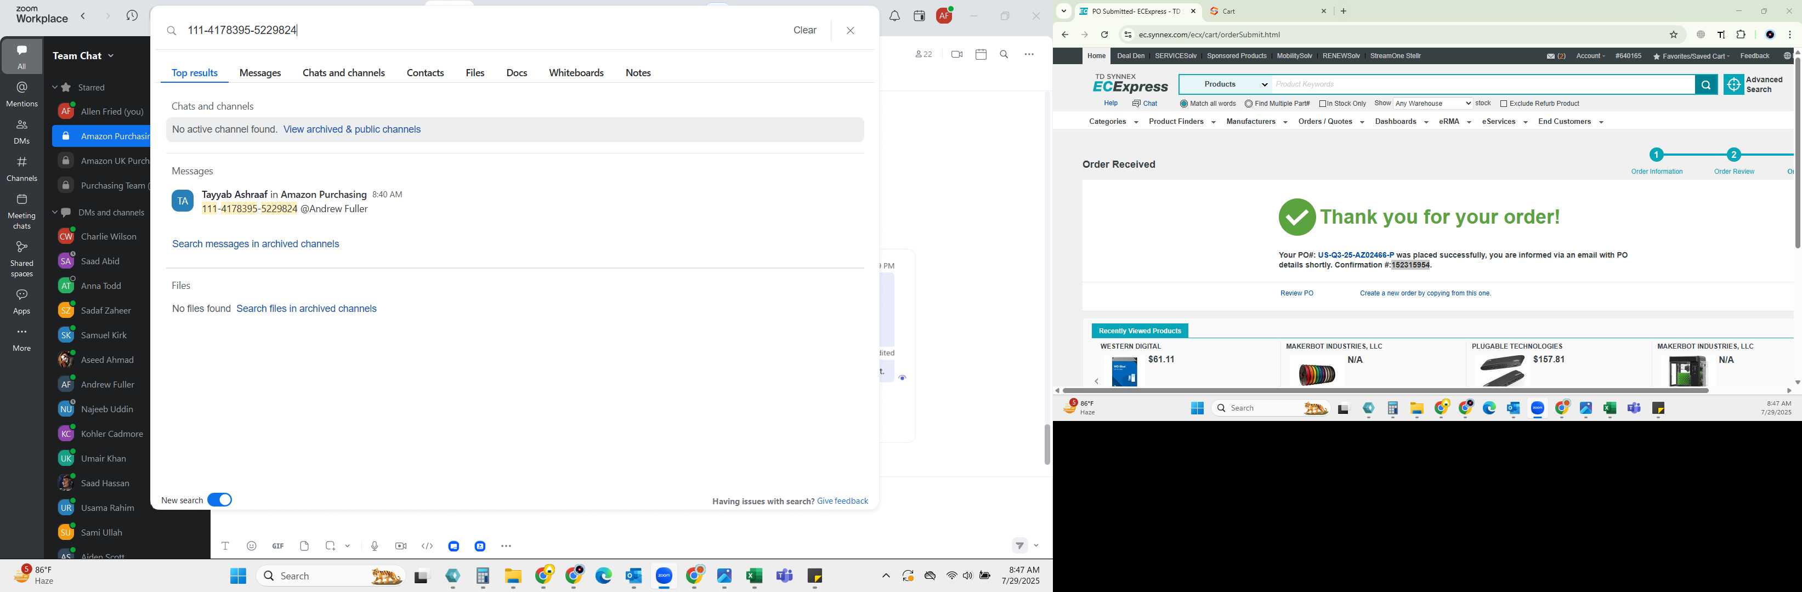Viewport: 1802px width, 592px height.
Task: Open the Whiteboards search tab
Action: [x=576, y=73]
